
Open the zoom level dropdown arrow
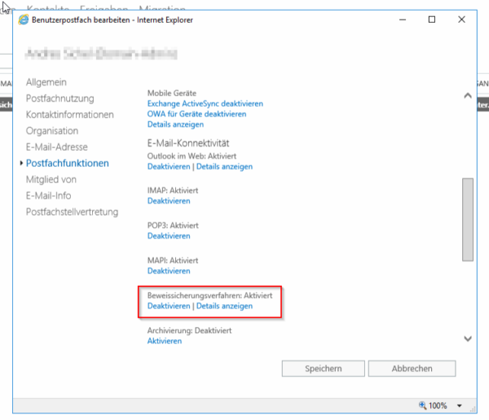point(460,405)
